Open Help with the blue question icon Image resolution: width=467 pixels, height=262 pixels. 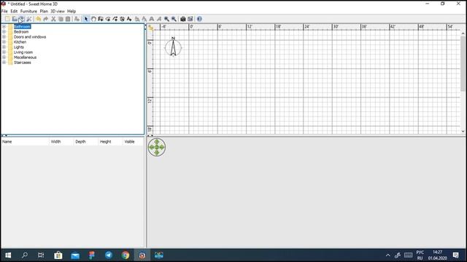tap(199, 19)
